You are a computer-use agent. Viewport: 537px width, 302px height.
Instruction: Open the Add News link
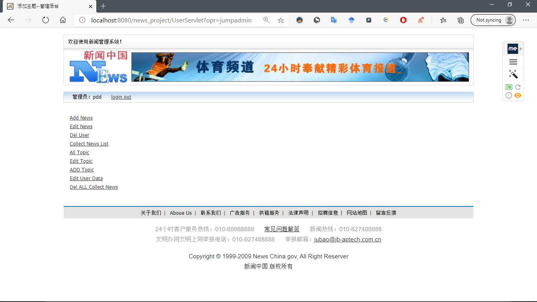pyautogui.click(x=81, y=118)
